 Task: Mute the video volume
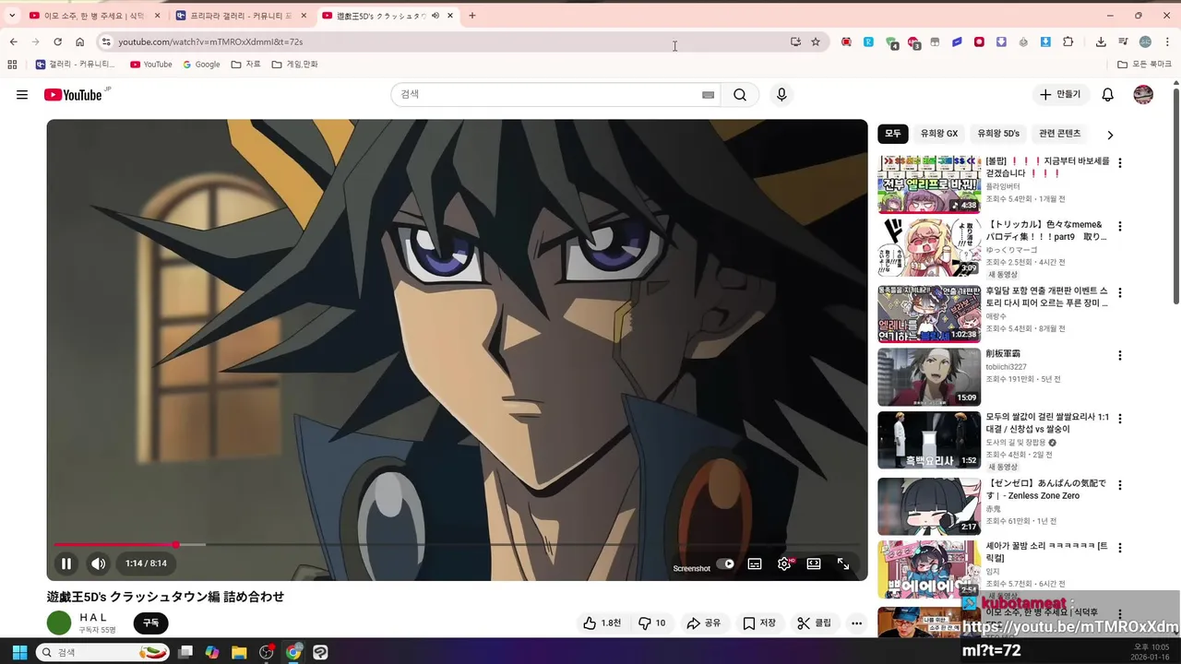coord(98,563)
